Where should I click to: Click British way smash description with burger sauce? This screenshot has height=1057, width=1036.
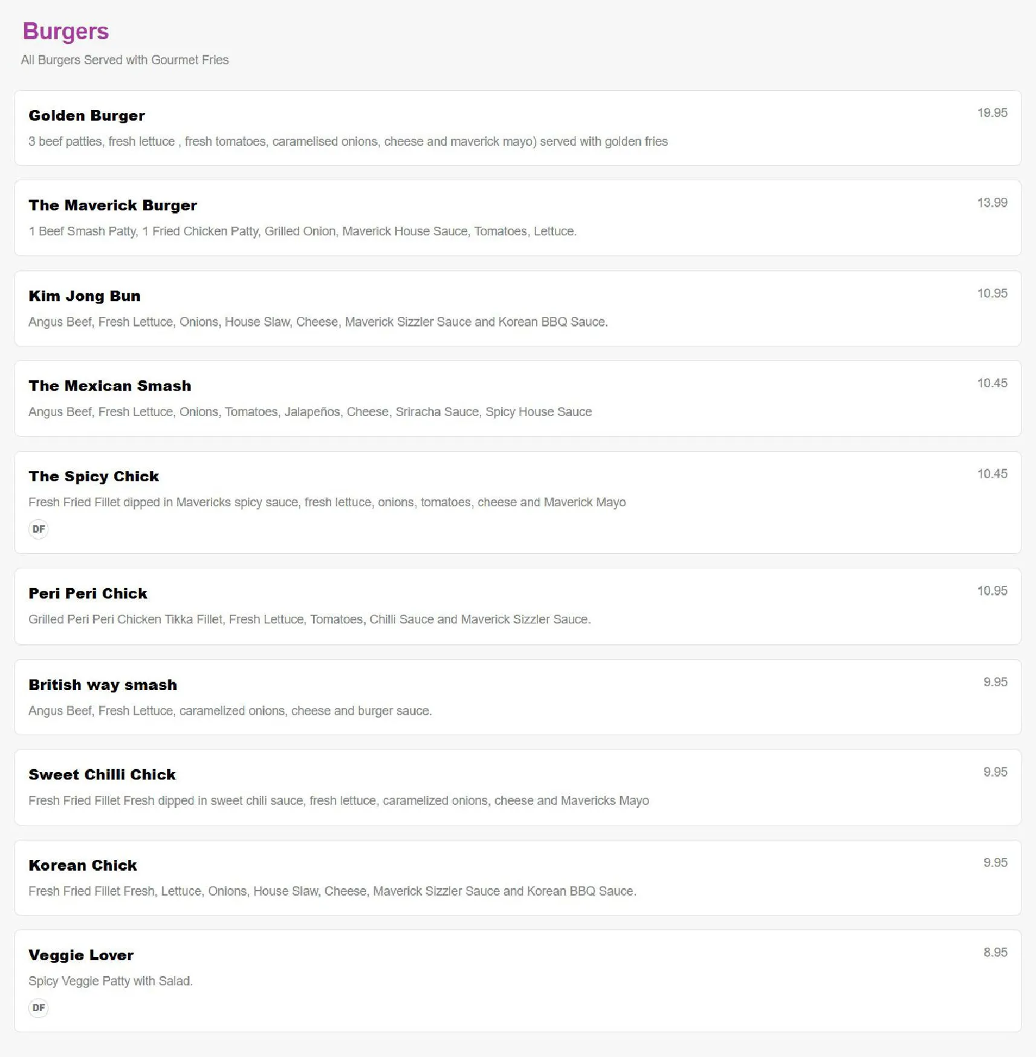[230, 711]
